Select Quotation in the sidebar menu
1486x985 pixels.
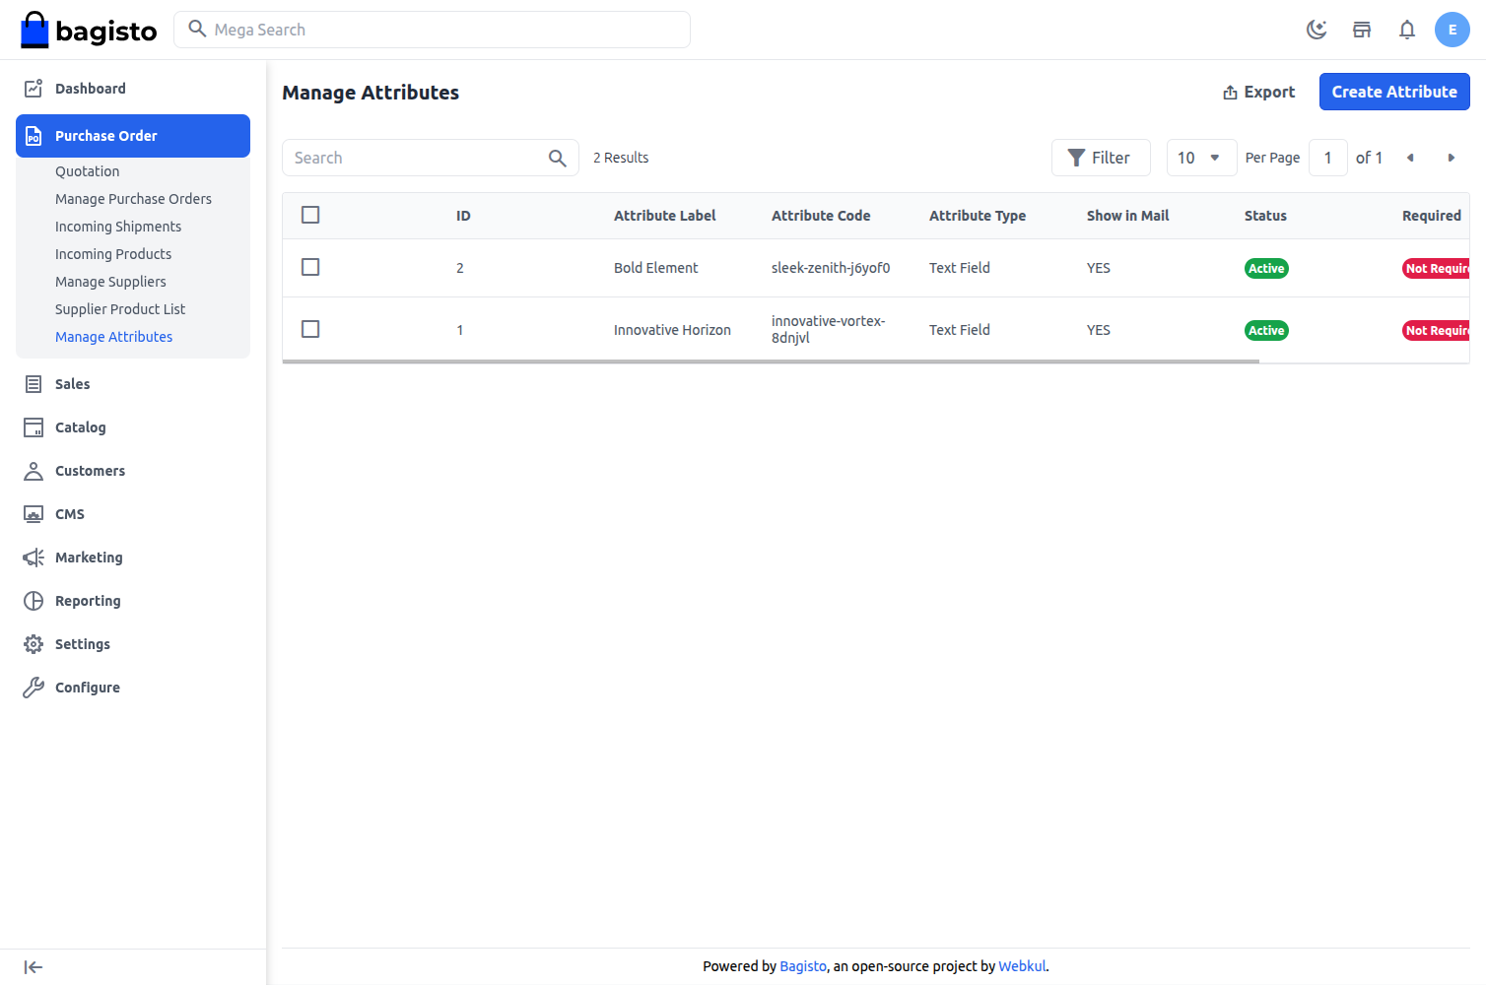[87, 170]
